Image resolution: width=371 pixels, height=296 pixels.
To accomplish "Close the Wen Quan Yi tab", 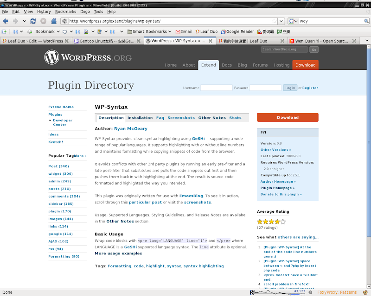I will pyautogui.click(x=354, y=41).
